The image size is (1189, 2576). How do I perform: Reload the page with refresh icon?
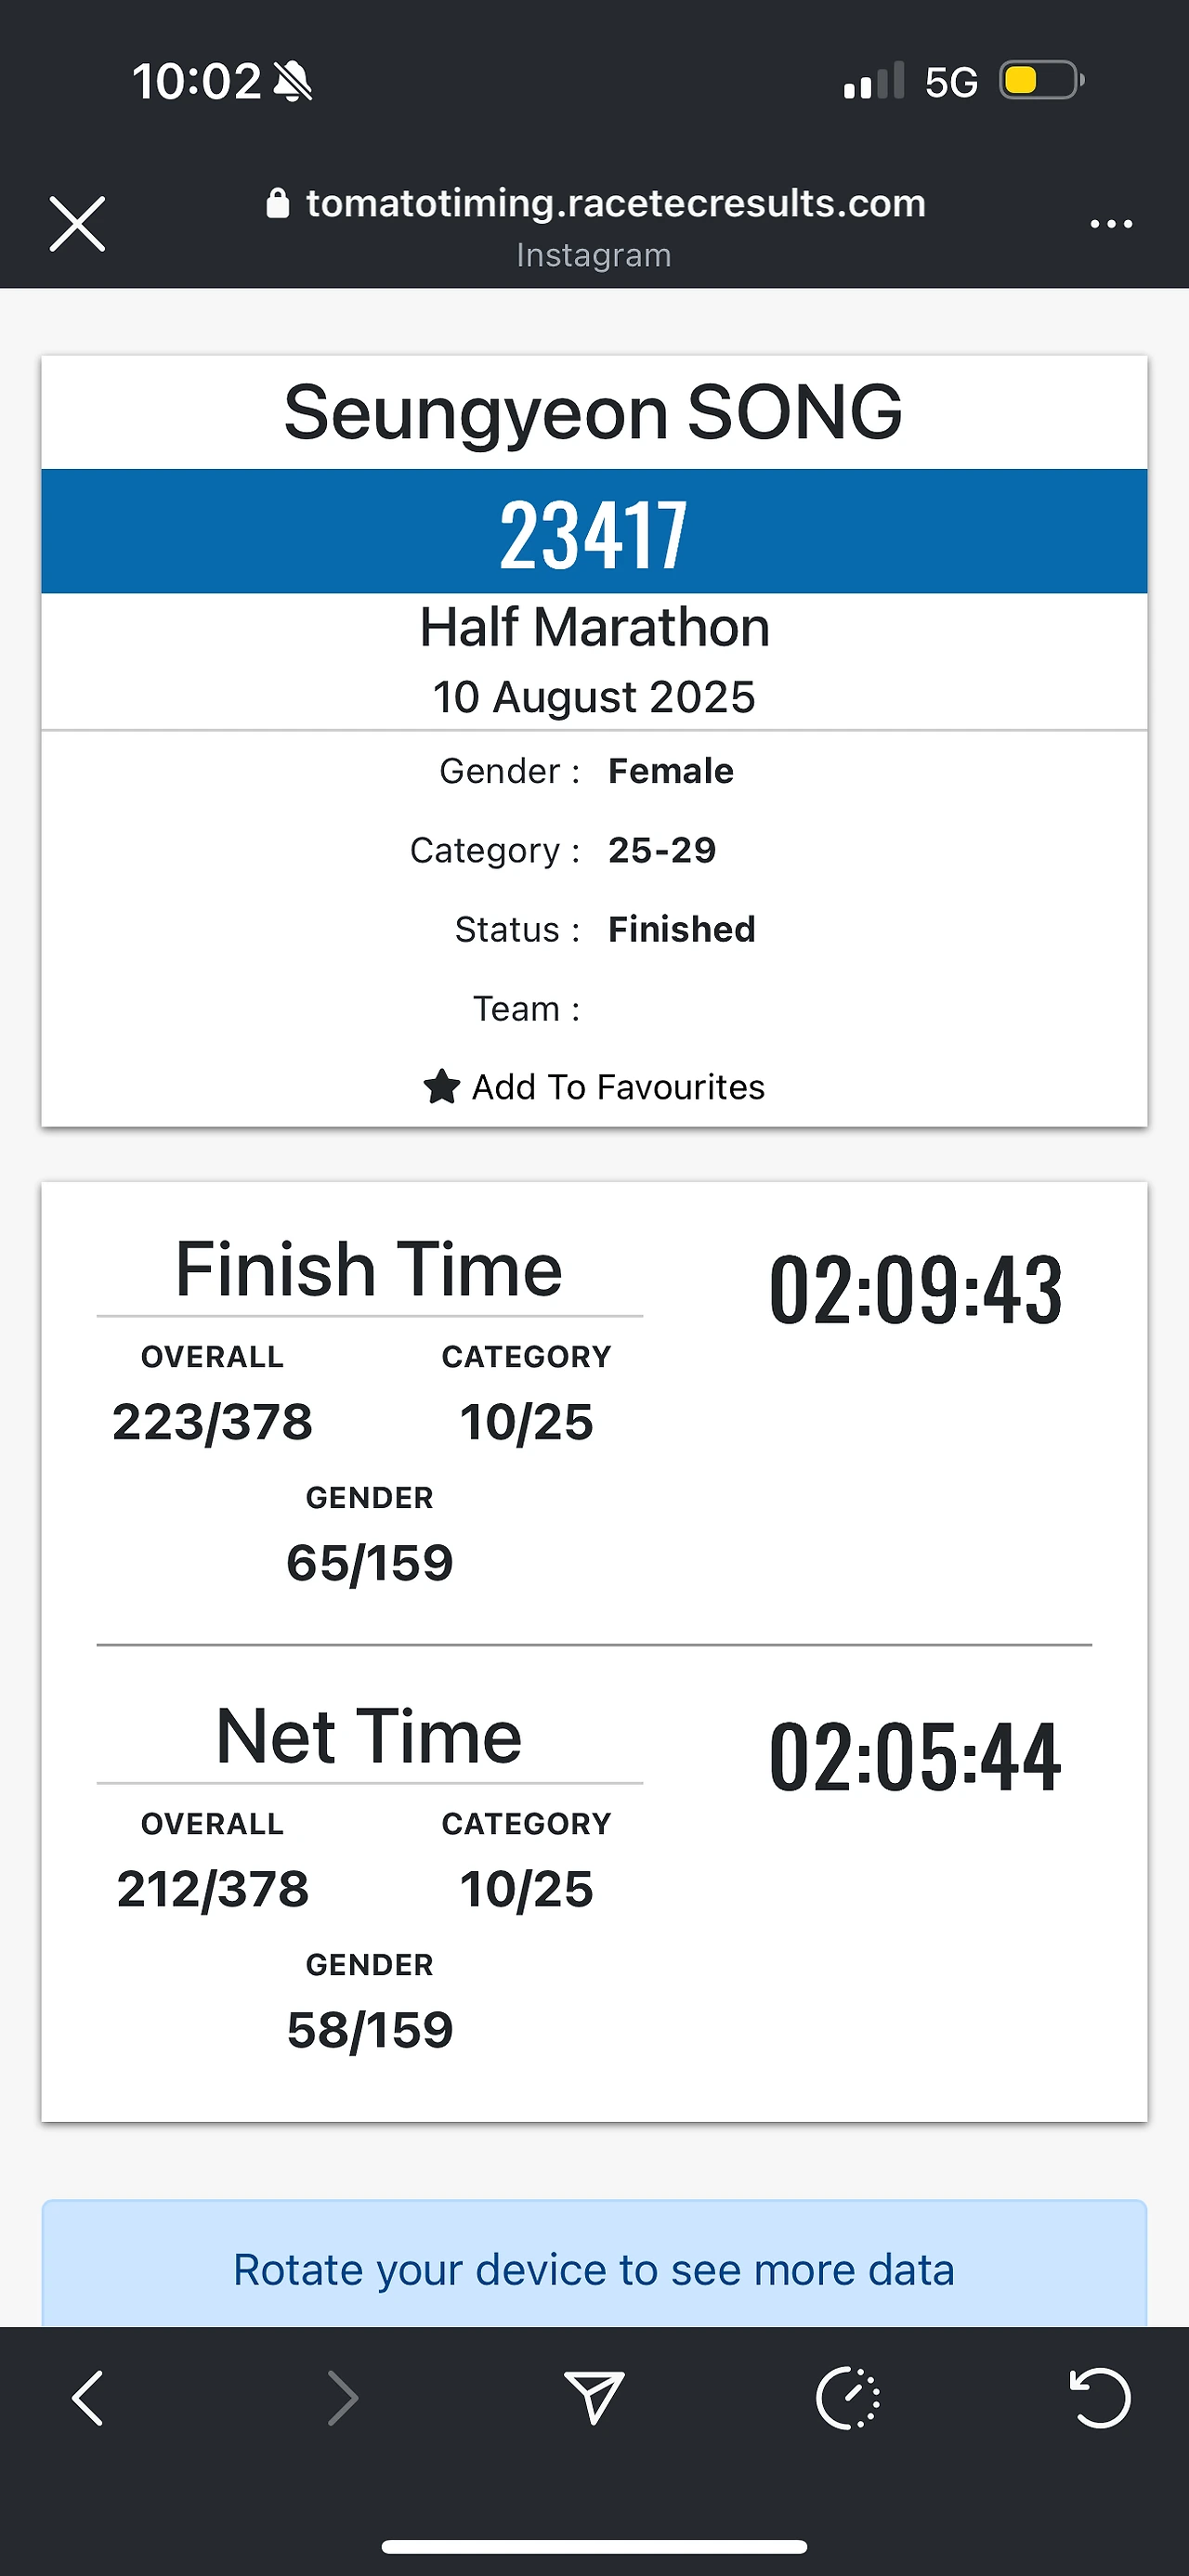click(x=1100, y=2397)
